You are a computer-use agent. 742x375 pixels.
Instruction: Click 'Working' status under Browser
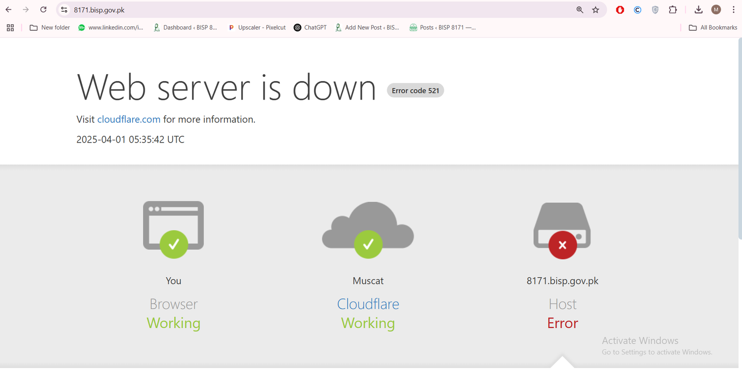tap(173, 323)
